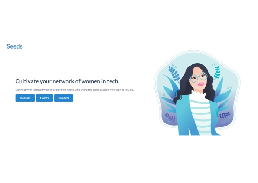Click the Seeds logo link
This screenshot has width=258, height=183.
14,46
